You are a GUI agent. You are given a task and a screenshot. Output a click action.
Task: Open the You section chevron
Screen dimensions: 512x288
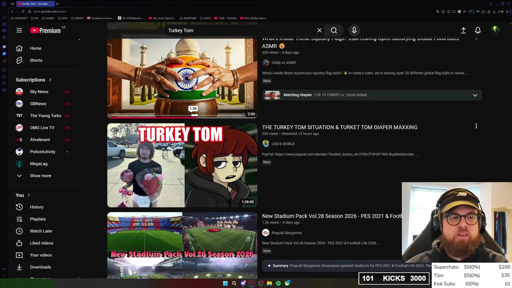coord(28,195)
